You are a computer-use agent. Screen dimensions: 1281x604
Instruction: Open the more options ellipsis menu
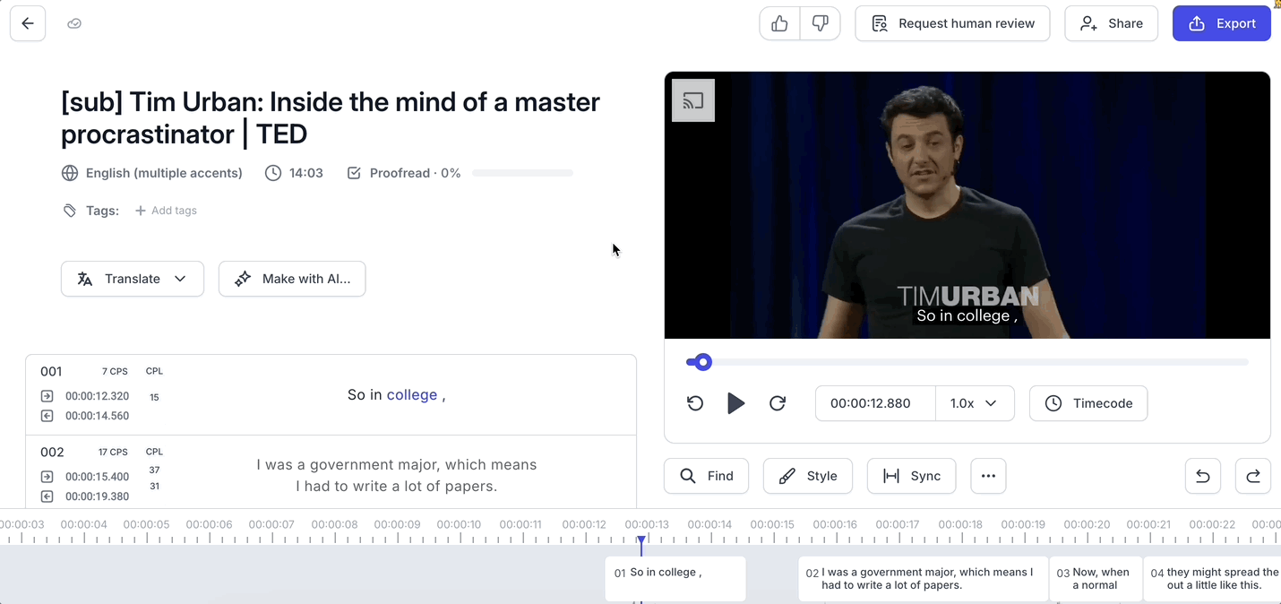coord(988,476)
